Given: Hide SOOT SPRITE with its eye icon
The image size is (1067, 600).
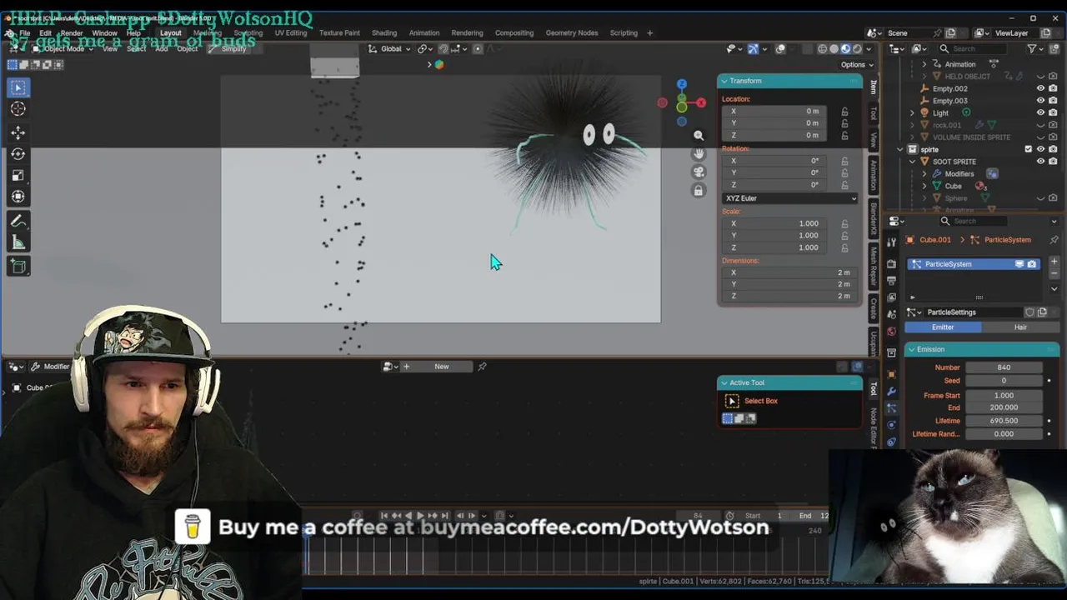Looking at the screenshot, I should (1040, 162).
